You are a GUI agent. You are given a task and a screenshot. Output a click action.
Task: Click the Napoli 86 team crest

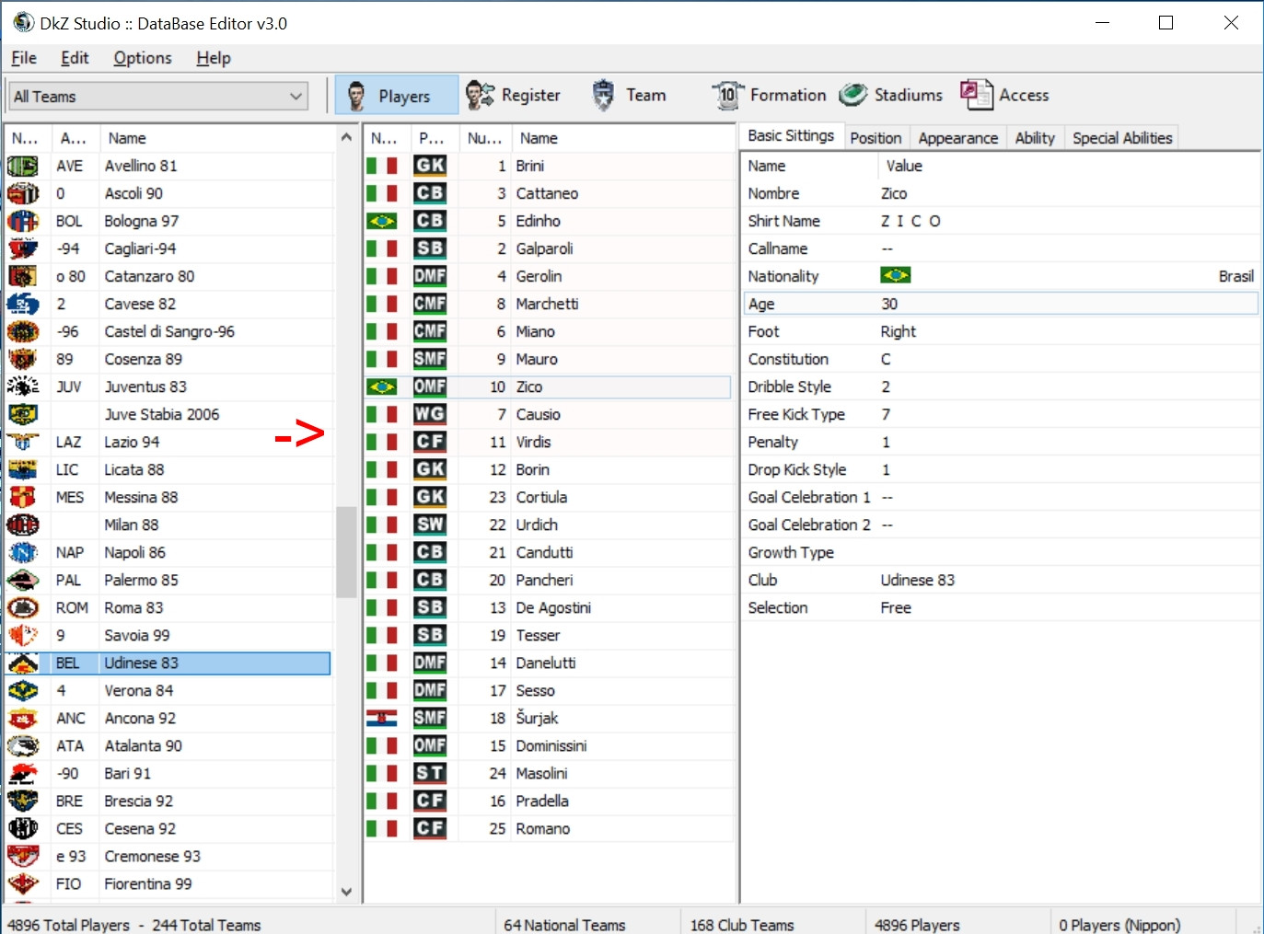(23, 552)
